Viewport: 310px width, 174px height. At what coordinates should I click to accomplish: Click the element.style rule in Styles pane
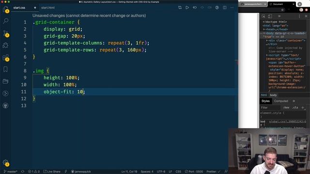pos(272,113)
